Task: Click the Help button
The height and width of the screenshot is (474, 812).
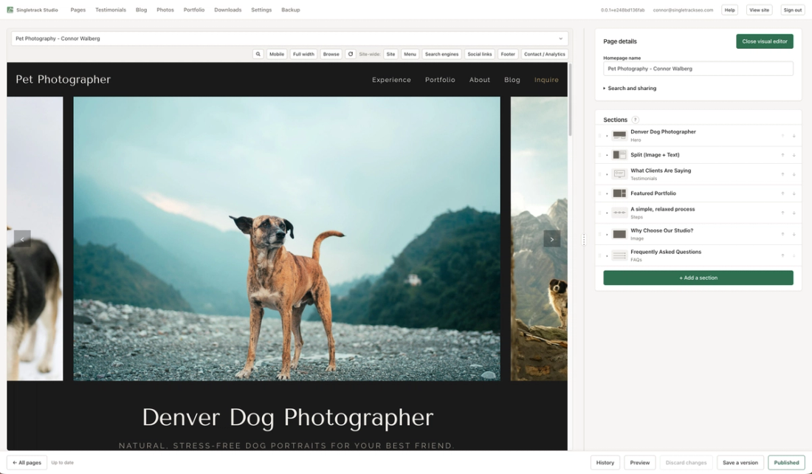Action: coord(729,10)
